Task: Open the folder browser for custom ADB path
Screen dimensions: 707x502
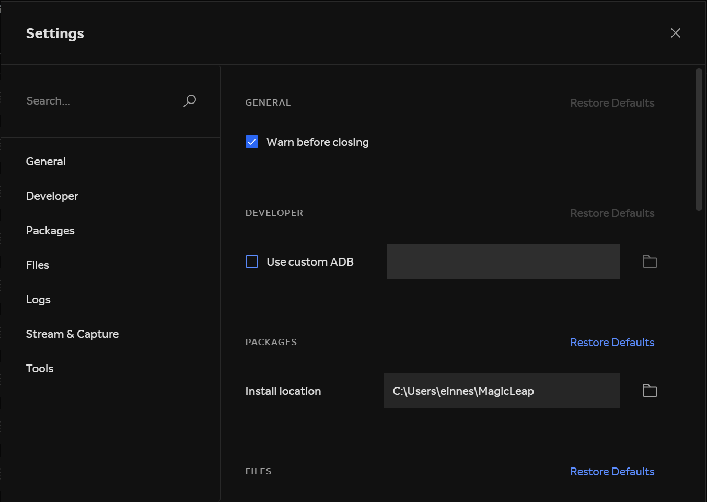Action: [x=650, y=261]
